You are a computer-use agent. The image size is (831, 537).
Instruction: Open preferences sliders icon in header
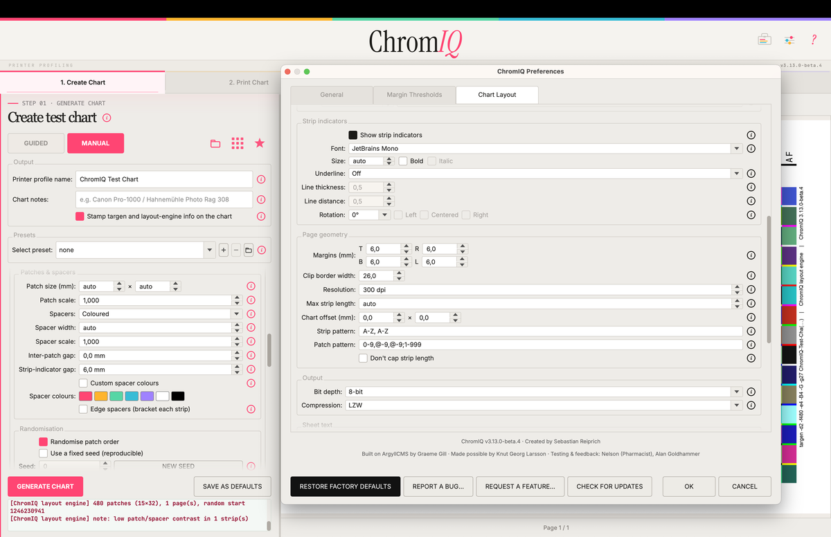[x=789, y=39]
